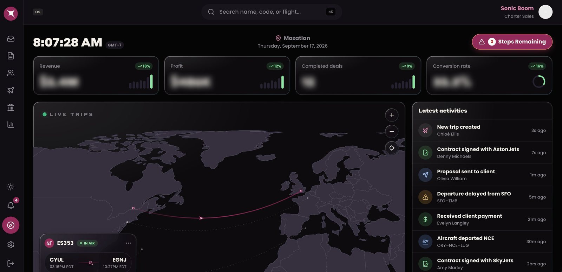Open the 3 Steps Remaining button
562x272 pixels.
pyautogui.click(x=512, y=42)
